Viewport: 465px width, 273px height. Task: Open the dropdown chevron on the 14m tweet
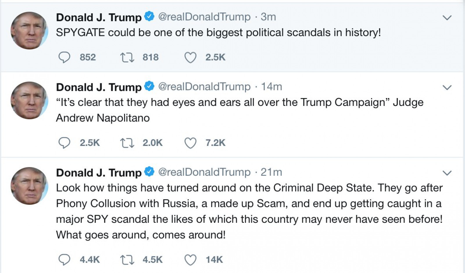[x=447, y=87]
